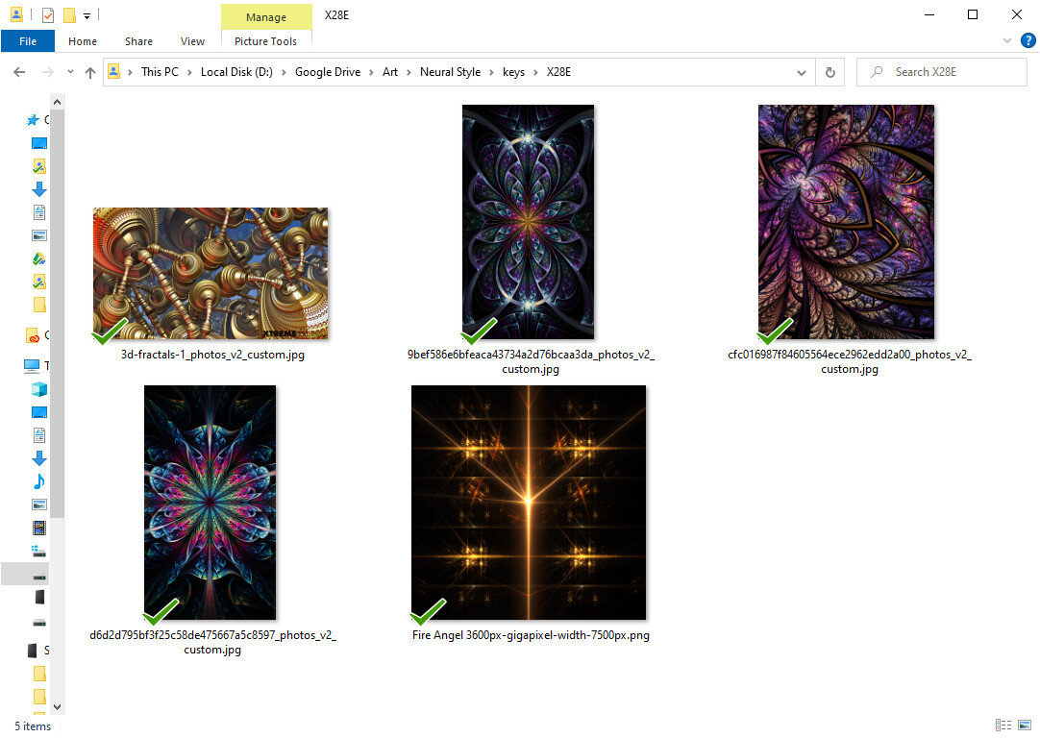Go back with the Back arrow

19,72
